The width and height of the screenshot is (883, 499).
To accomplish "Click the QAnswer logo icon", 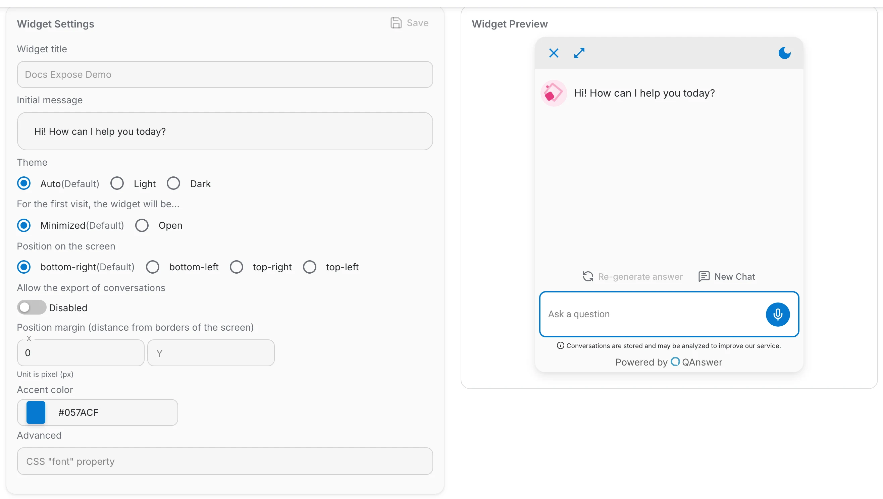I will 675,362.
